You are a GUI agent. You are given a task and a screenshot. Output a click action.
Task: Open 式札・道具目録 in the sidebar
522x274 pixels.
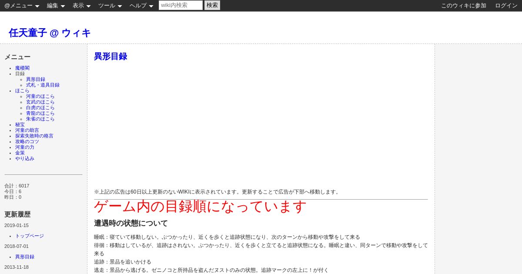coord(43,85)
